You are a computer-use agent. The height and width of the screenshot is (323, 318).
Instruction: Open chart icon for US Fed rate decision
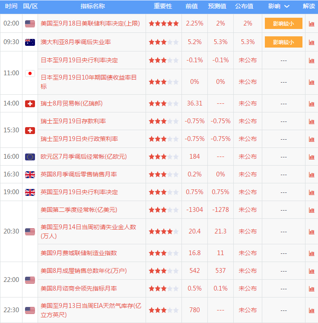pos(312,24)
